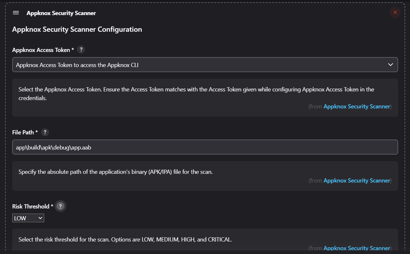Open Appknox Security Scanner link under access token help
This screenshot has width=410, height=254.
(x=357, y=106)
